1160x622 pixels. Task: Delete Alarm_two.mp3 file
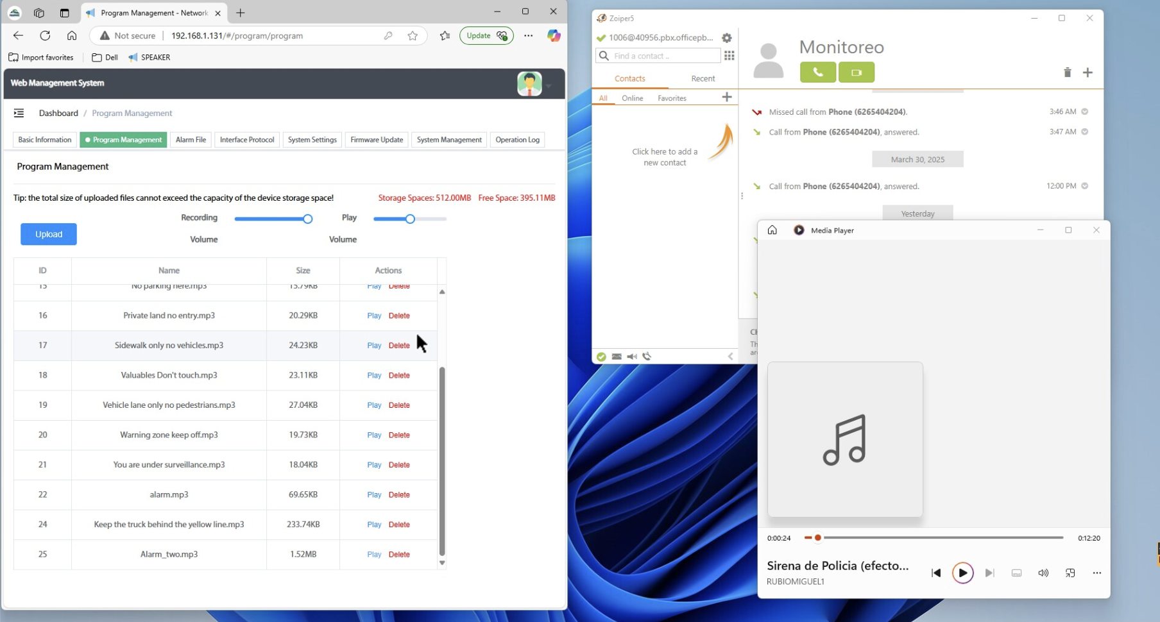click(399, 555)
